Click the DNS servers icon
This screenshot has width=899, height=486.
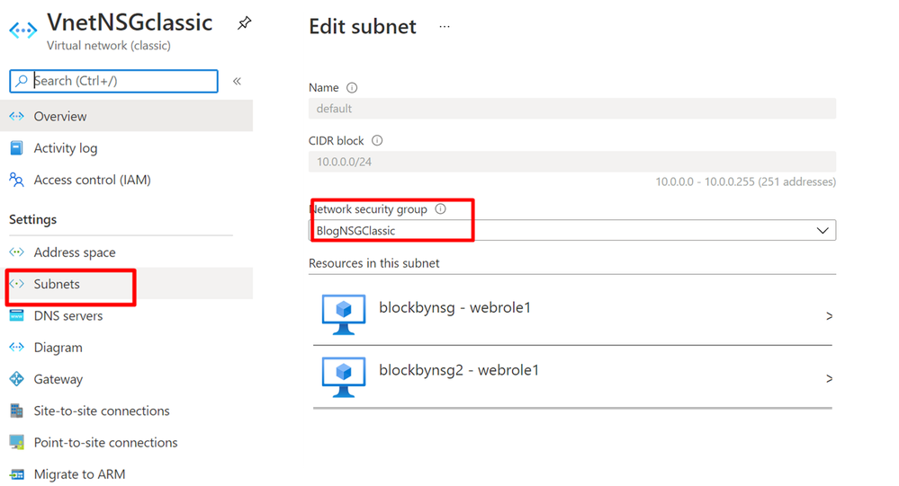(x=16, y=315)
